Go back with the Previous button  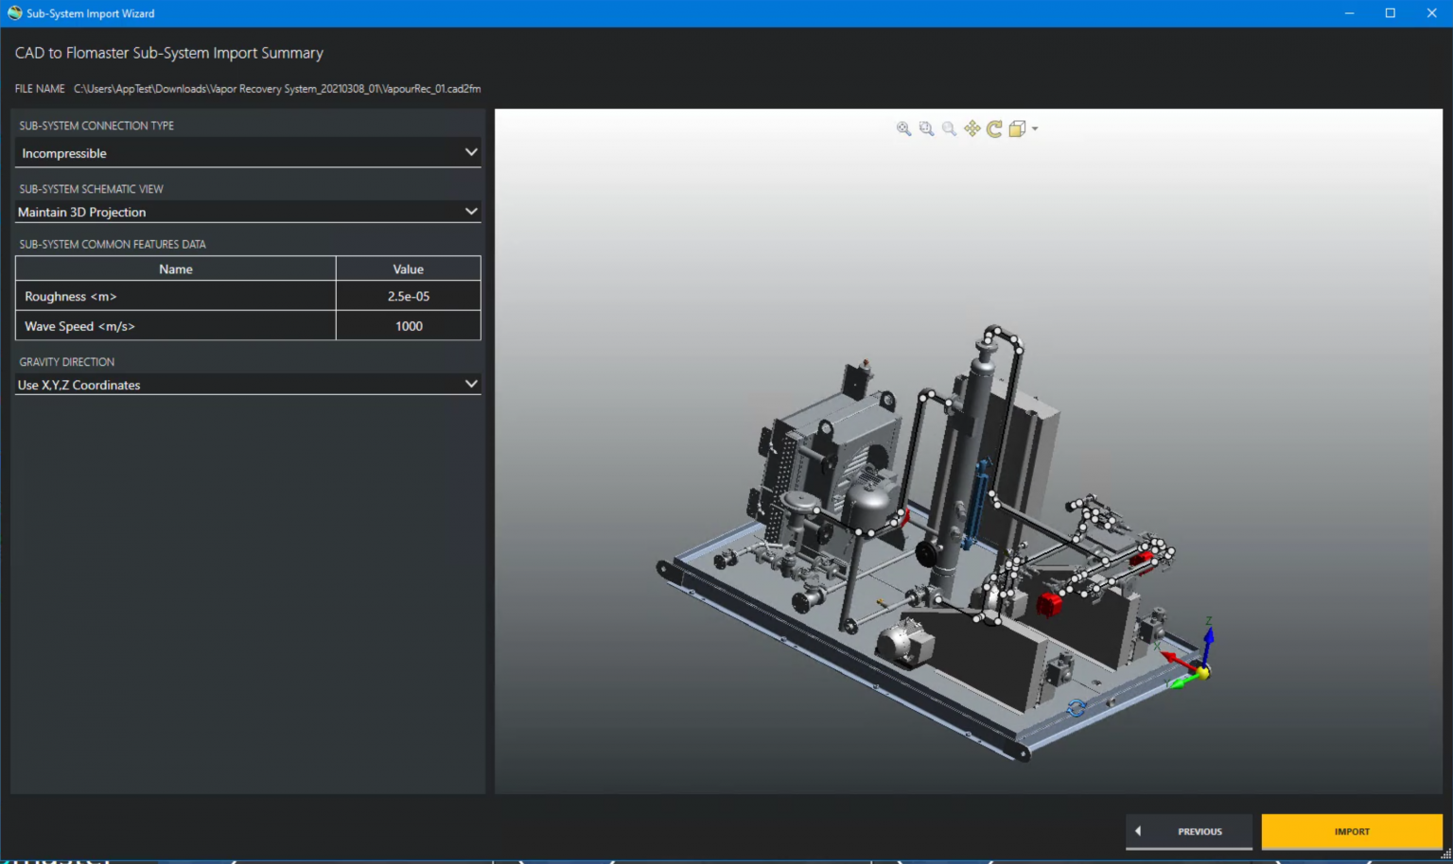1189,832
